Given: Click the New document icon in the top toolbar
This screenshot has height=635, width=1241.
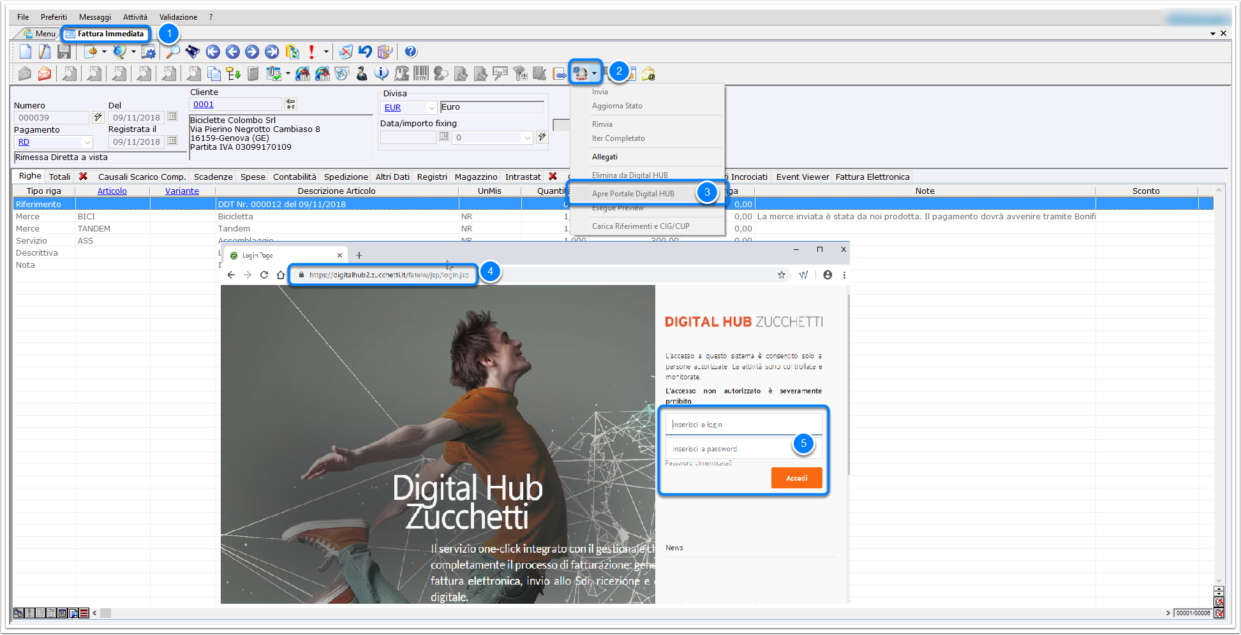Looking at the screenshot, I should (x=26, y=52).
